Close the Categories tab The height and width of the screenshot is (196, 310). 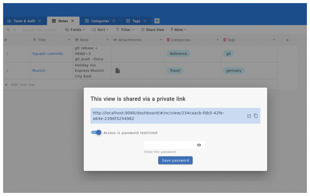click(114, 21)
